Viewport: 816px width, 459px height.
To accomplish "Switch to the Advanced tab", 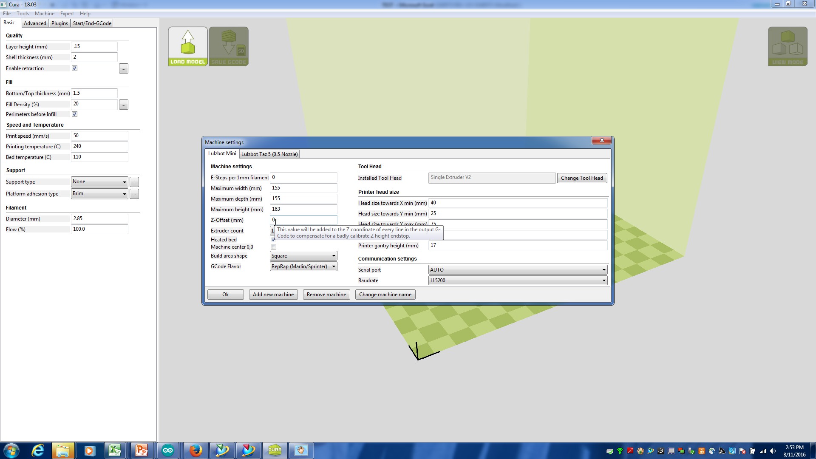I will coord(35,23).
